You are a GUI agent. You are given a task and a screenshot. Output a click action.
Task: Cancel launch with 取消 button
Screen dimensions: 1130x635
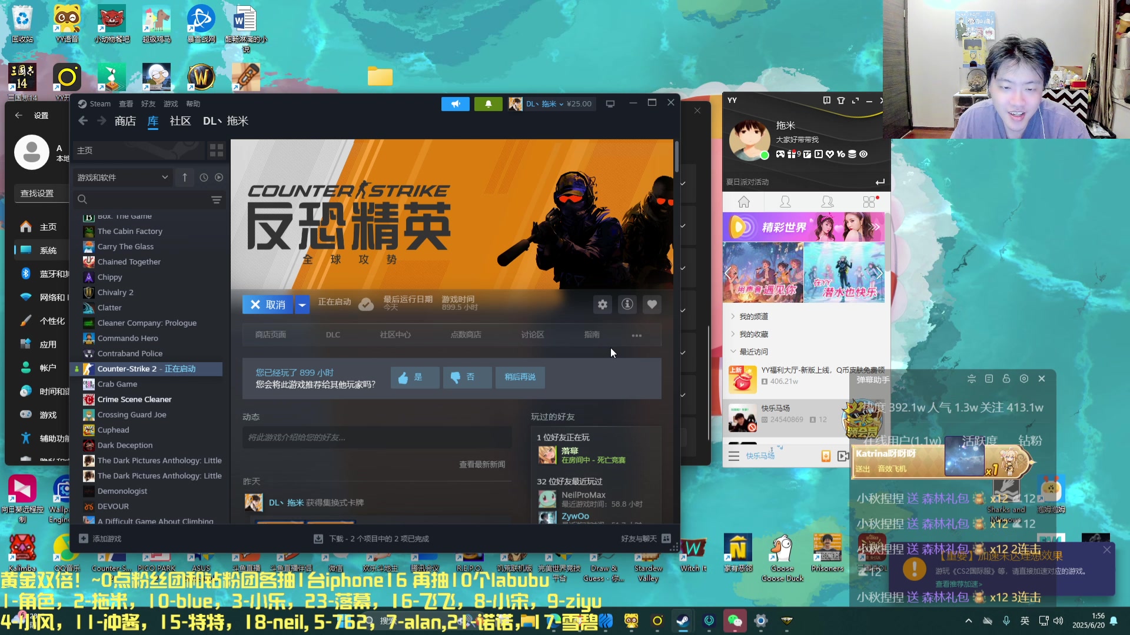[x=268, y=305]
